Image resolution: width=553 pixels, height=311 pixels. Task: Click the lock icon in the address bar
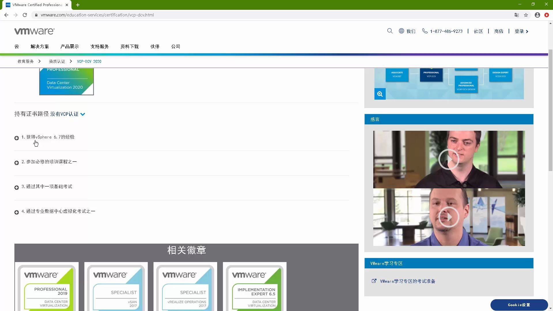pyautogui.click(x=36, y=15)
